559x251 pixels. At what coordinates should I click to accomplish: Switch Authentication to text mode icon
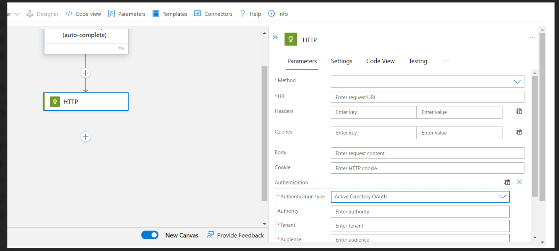click(x=507, y=182)
